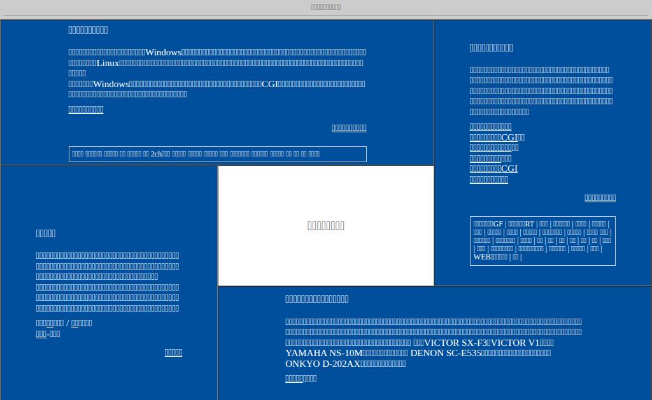
Task: Click the gray page title bar text
Action: tap(326, 7)
